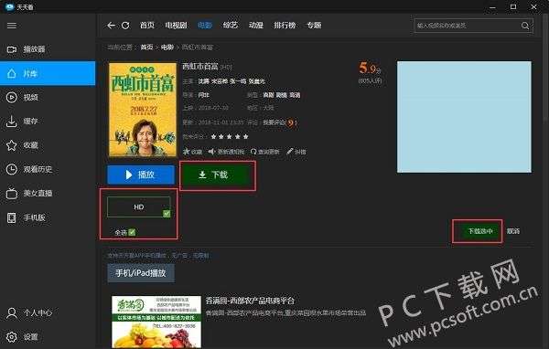Toggle the 全选 select-all checkbox
Screen dimensions: 549x349
coord(132,232)
